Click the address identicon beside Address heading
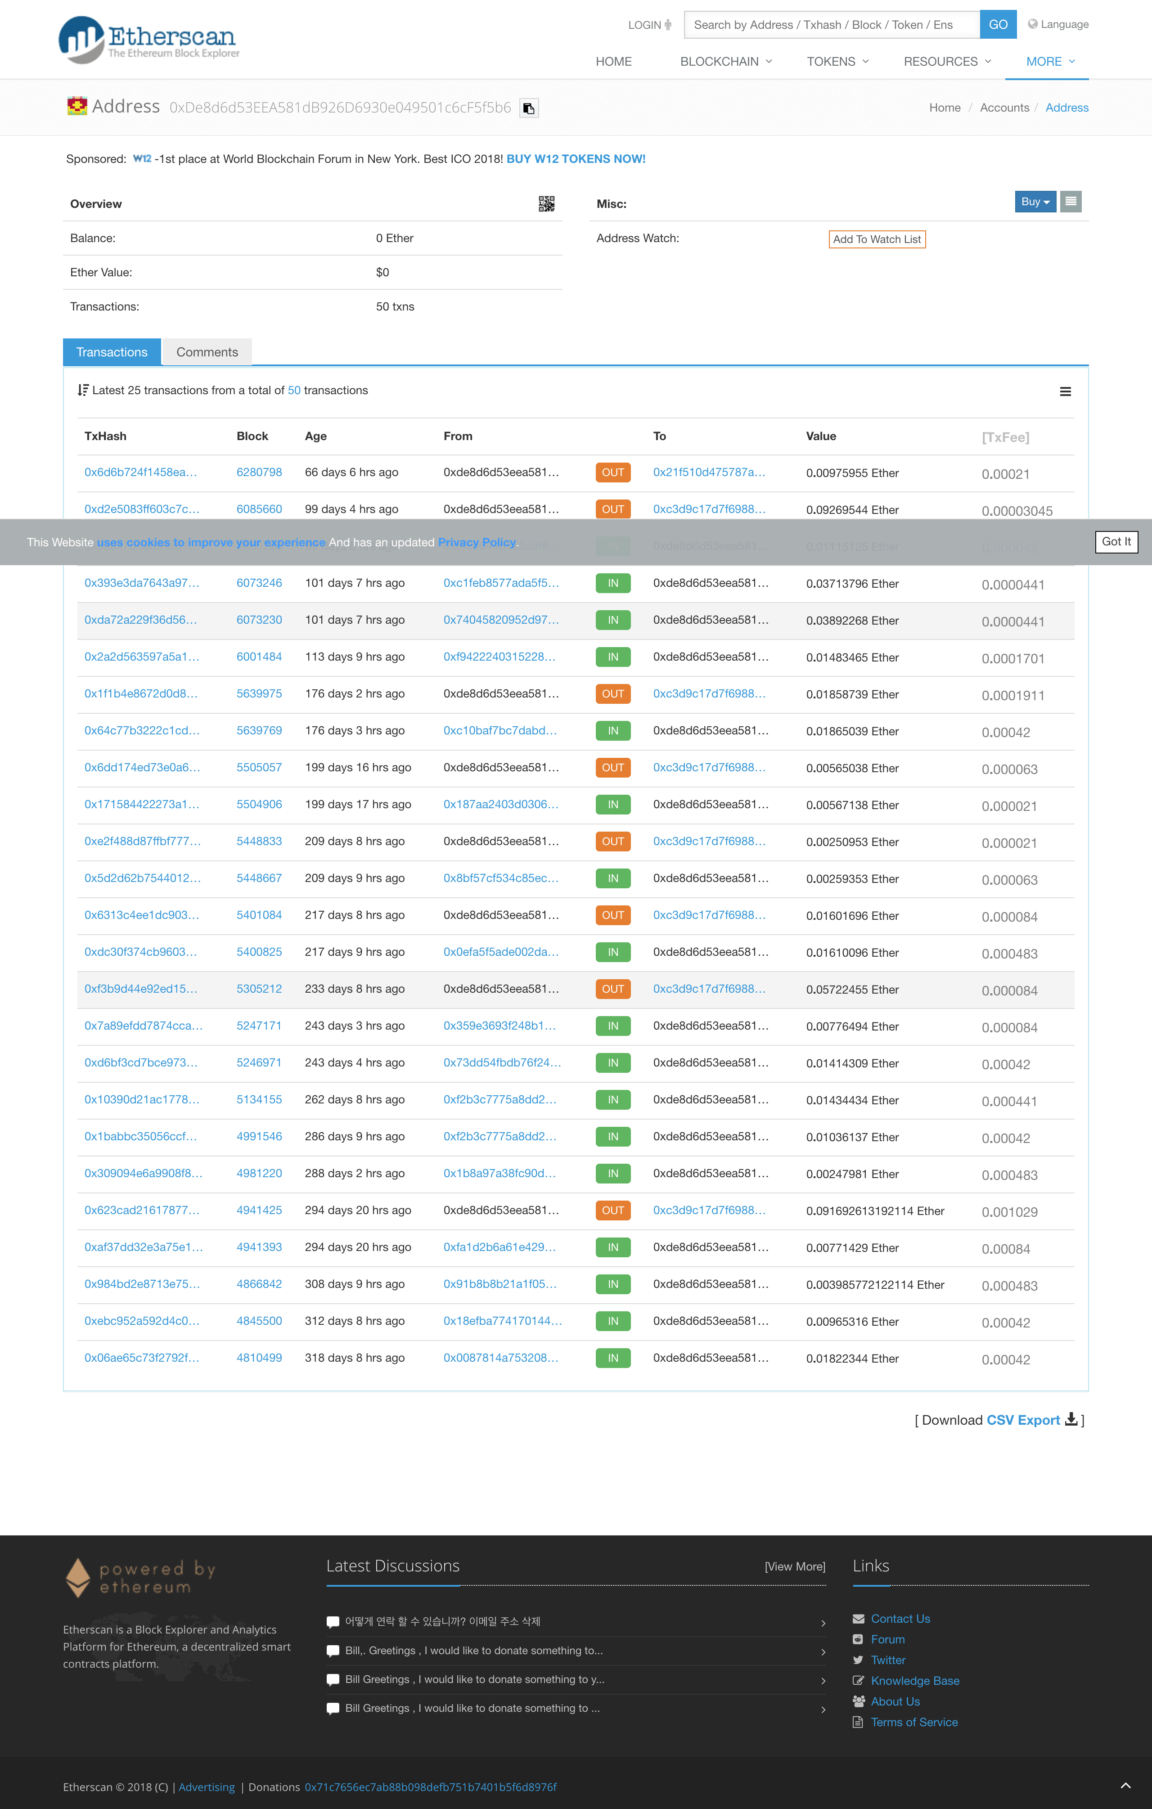 pyautogui.click(x=76, y=106)
